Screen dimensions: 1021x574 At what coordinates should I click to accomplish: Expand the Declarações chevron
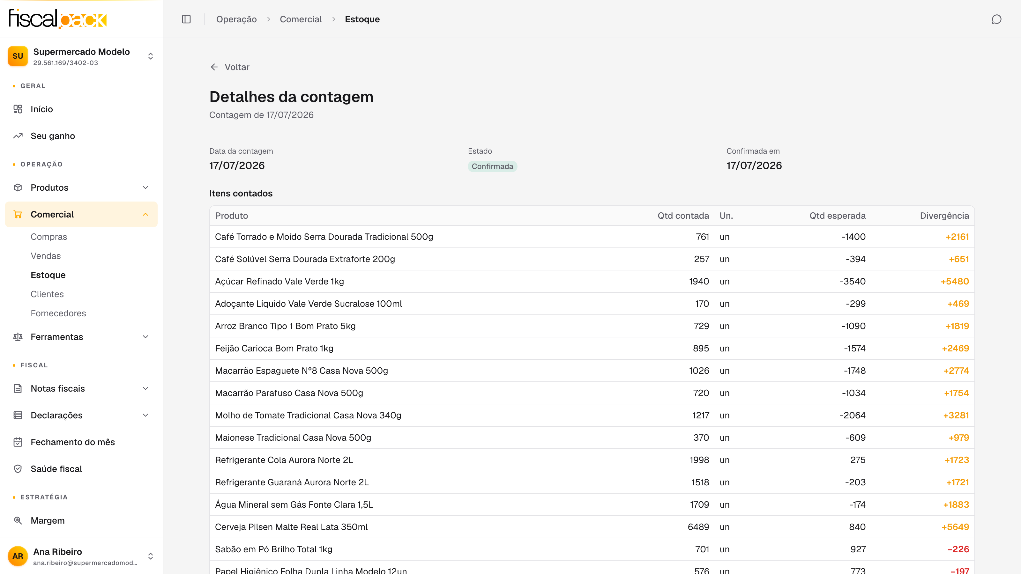[145, 415]
